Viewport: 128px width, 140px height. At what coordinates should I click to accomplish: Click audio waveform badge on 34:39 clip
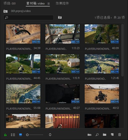pos(38,42)
